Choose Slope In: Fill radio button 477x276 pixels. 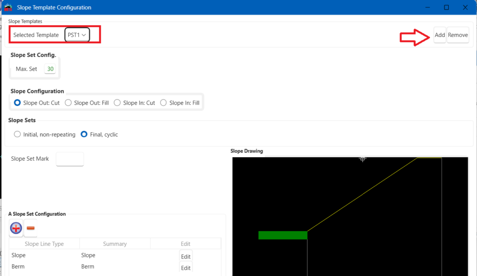(x=164, y=103)
